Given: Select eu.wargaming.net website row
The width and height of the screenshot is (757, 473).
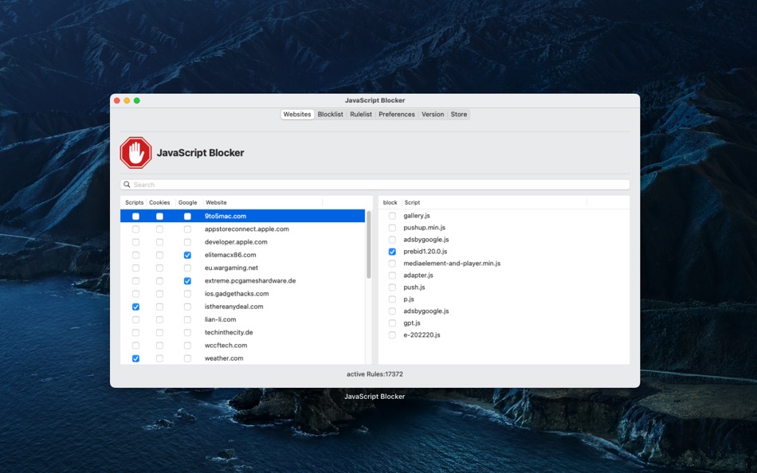Looking at the screenshot, I should [x=243, y=268].
